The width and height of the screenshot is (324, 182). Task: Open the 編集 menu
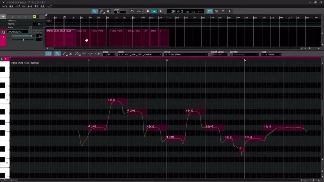click(11, 6)
